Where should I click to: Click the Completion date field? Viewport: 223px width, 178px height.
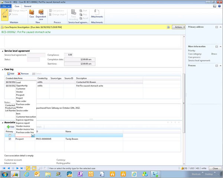(80, 59)
